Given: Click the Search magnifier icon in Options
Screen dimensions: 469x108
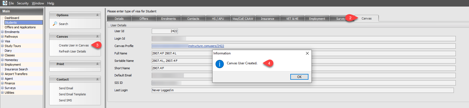Looking at the screenshot, I should point(55,24).
